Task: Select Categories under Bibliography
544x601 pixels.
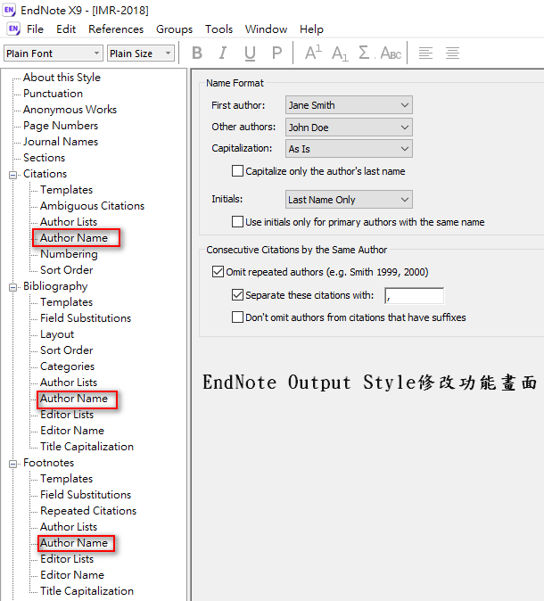Action: coord(67,366)
